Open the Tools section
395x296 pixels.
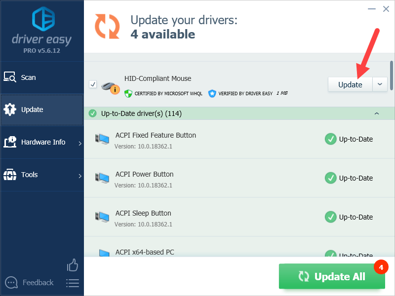pyautogui.click(x=42, y=175)
